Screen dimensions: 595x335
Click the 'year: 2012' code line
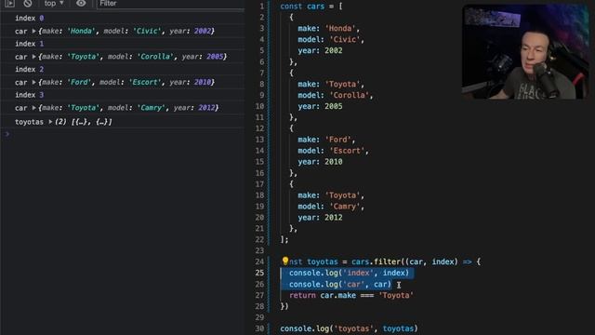(x=320, y=217)
